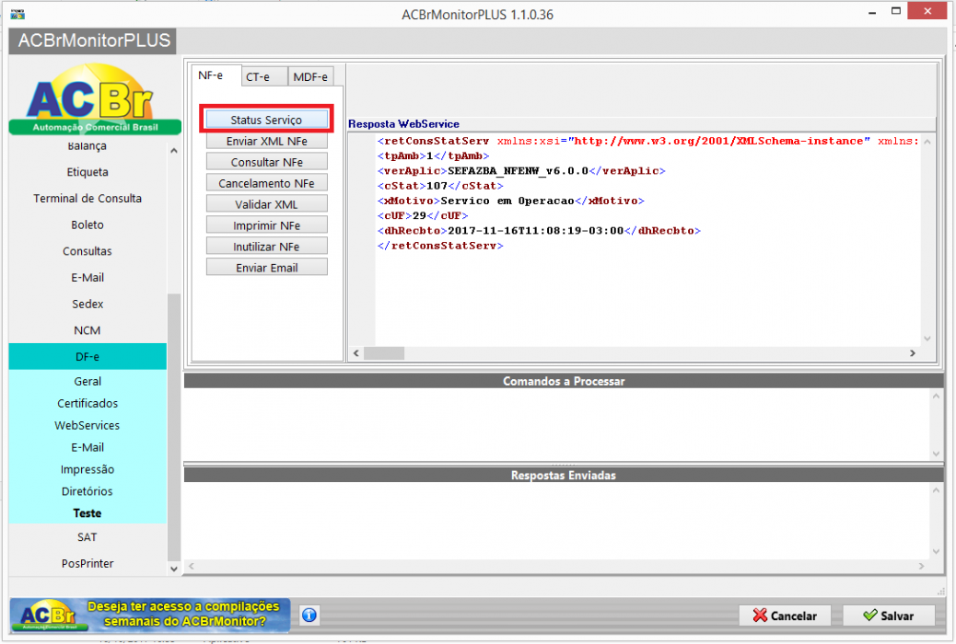
Task: Click left arrow of Resposta WebService scrollbar
Action: 356,353
